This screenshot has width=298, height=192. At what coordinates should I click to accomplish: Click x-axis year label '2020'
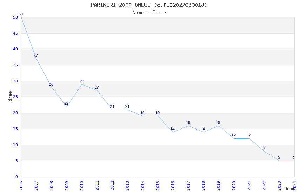coord(234,186)
